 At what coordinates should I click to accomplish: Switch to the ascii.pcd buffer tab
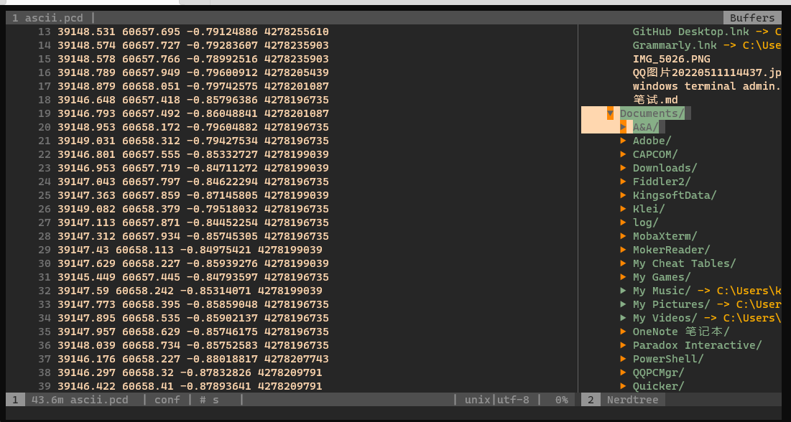click(x=50, y=18)
